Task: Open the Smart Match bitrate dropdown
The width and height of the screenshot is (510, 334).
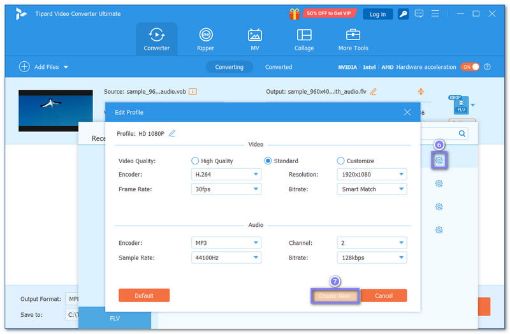Action: click(372, 189)
